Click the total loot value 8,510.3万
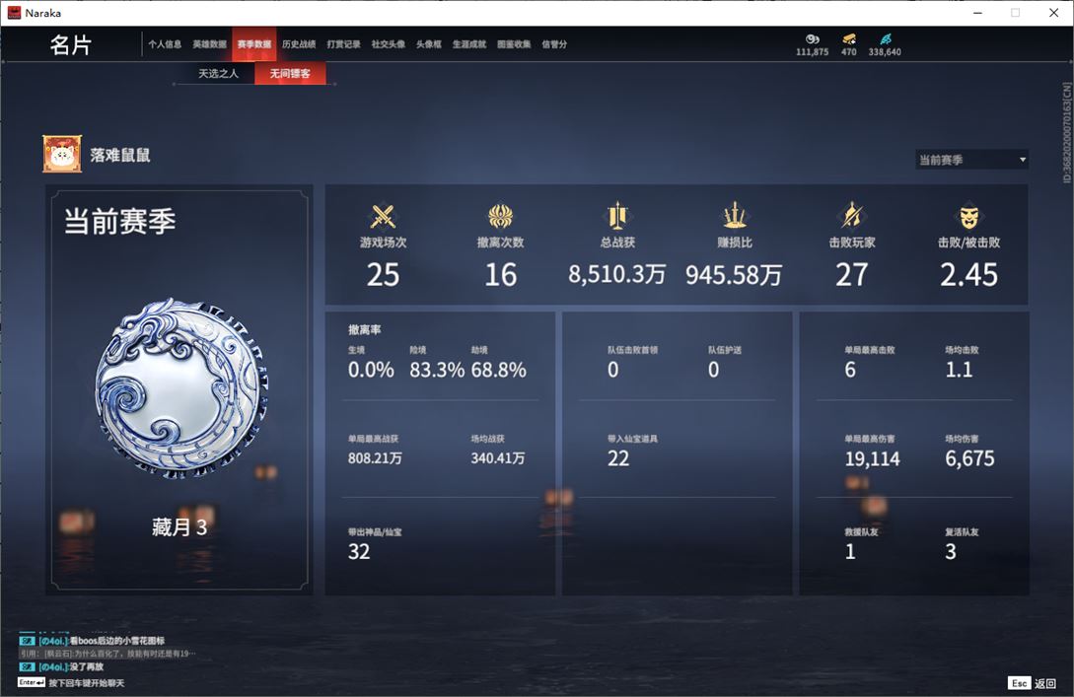The image size is (1074, 697). (x=617, y=274)
